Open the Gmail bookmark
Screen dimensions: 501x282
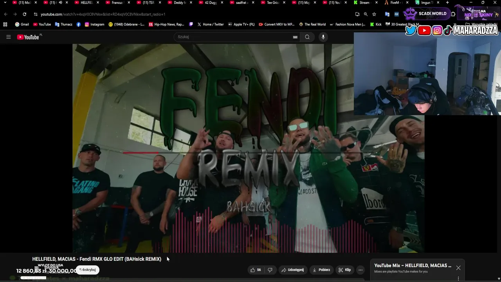22,24
